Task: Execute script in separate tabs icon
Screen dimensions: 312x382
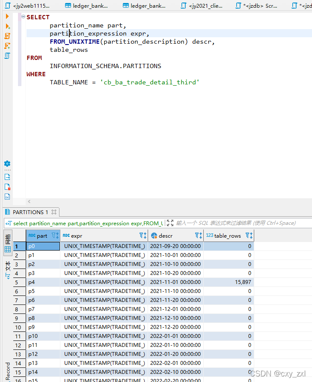Action: click(7, 46)
